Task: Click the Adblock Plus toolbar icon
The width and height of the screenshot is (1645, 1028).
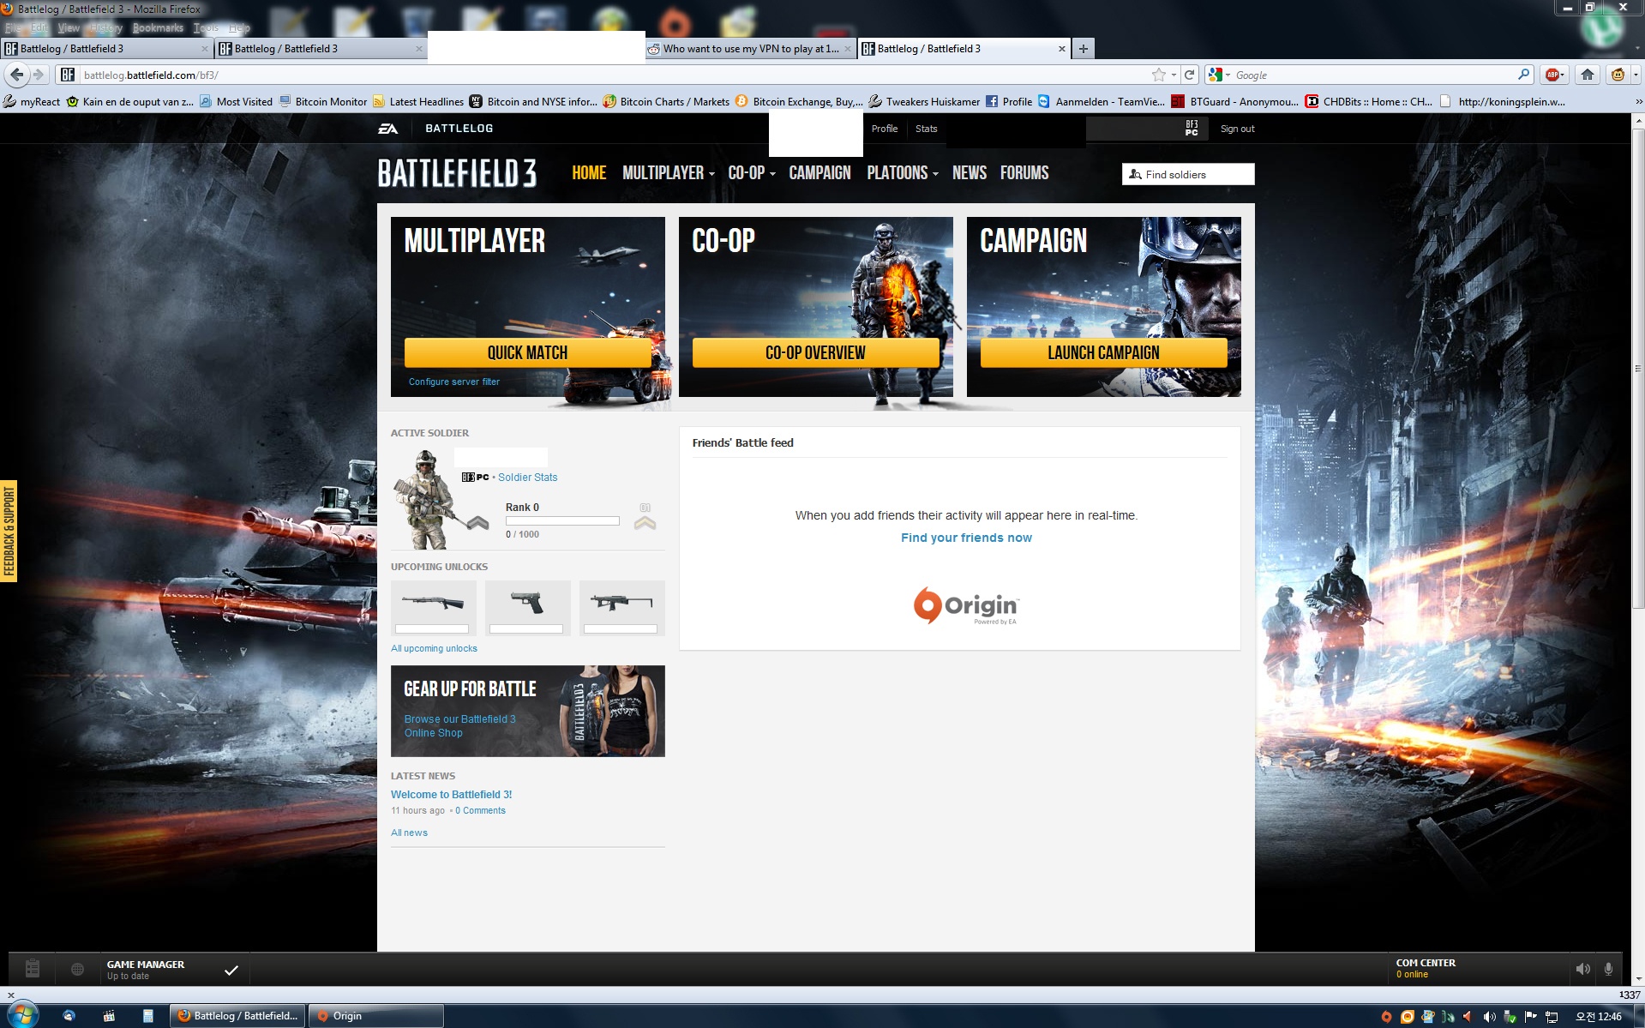Action: tap(1552, 75)
